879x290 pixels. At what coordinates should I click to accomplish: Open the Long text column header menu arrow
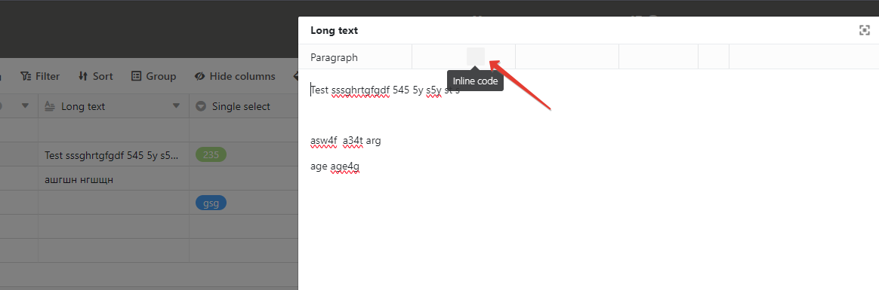click(176, 106)
